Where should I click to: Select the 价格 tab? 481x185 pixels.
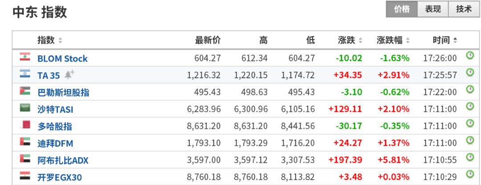[x=402, y=9]
